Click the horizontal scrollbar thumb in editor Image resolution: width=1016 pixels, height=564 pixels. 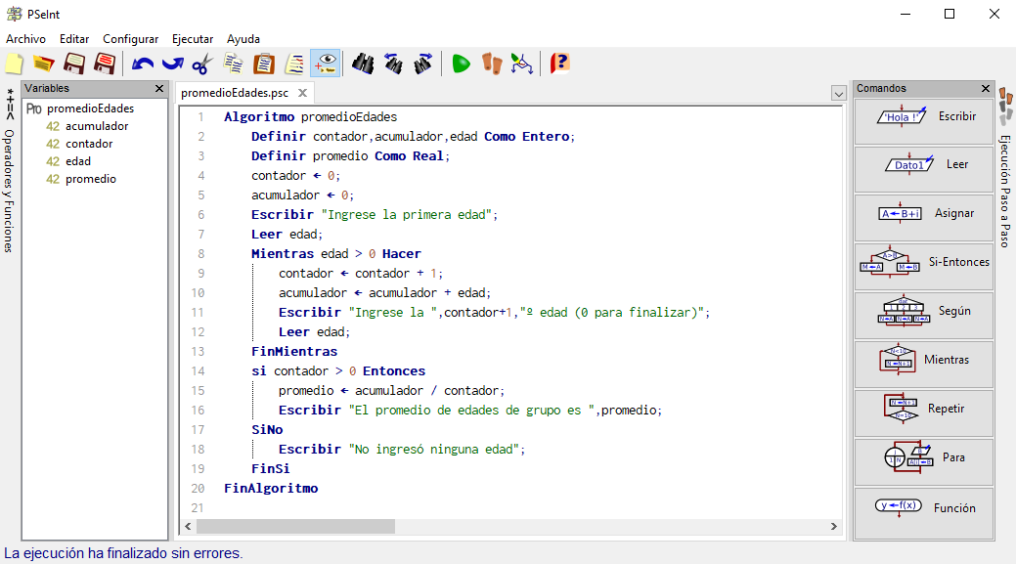295,527
